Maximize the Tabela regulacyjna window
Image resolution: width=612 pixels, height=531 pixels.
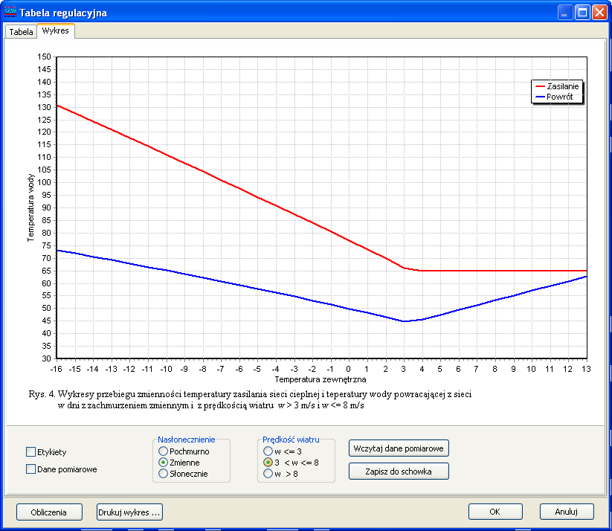(582, 13)
